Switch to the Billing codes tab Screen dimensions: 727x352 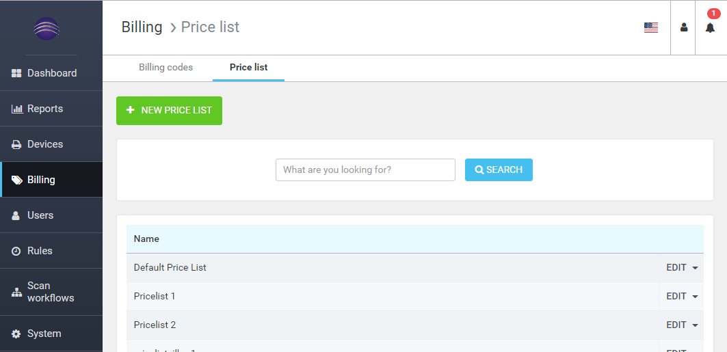click(x=166, y=67)
